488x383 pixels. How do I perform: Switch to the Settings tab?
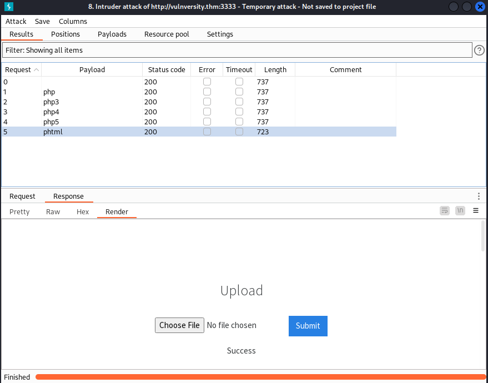220,34
